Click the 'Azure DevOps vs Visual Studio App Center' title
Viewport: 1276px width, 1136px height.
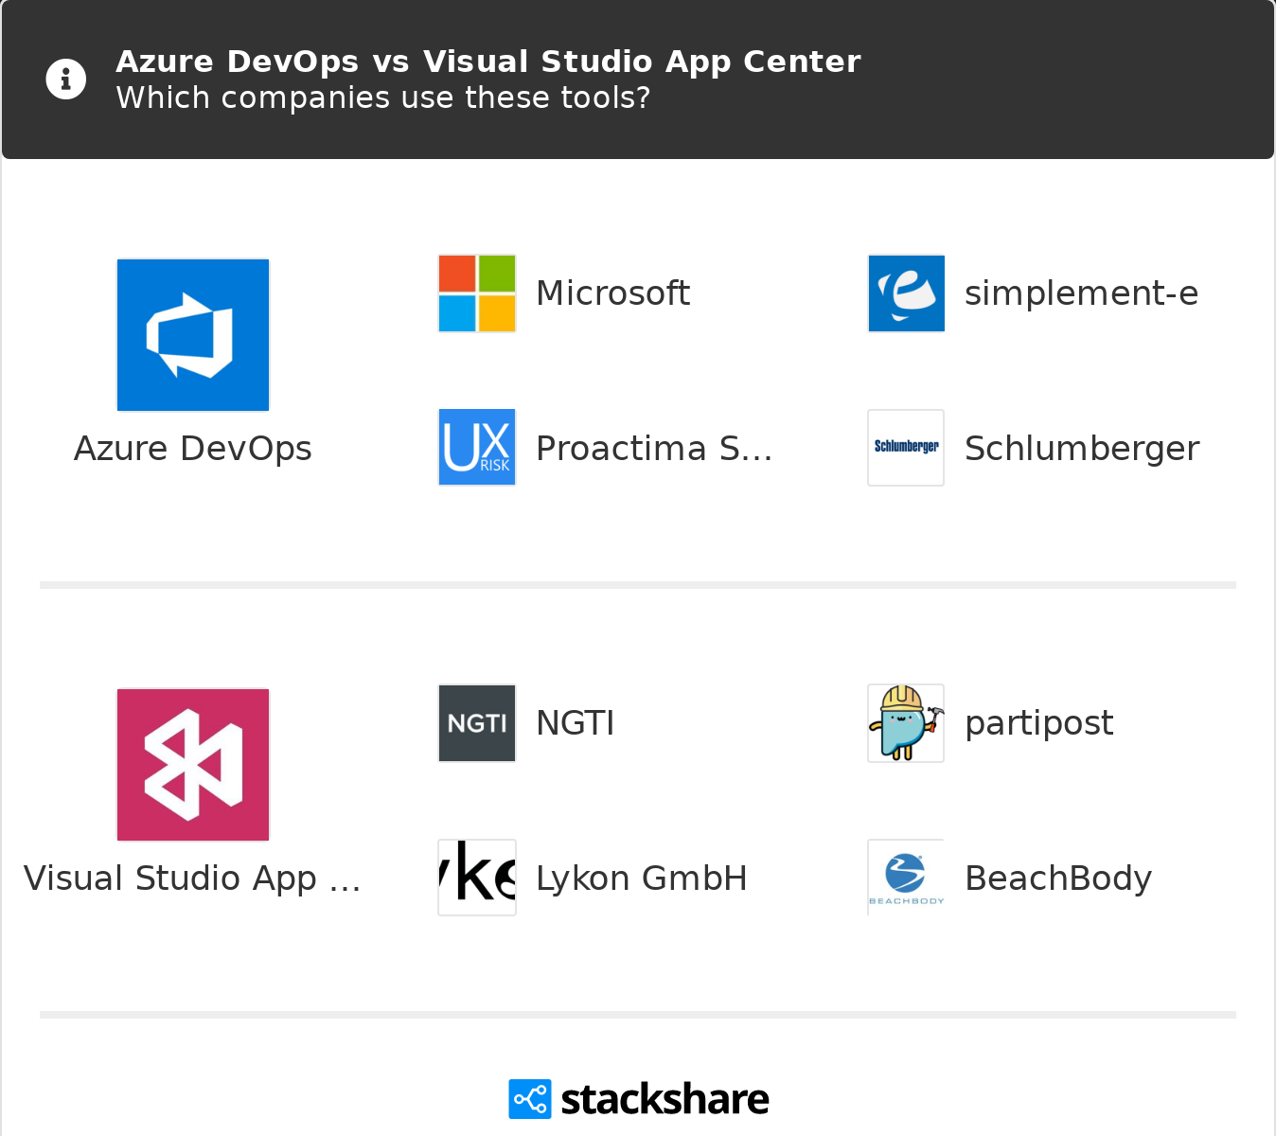pyautogui.click(x=487, y=62)
